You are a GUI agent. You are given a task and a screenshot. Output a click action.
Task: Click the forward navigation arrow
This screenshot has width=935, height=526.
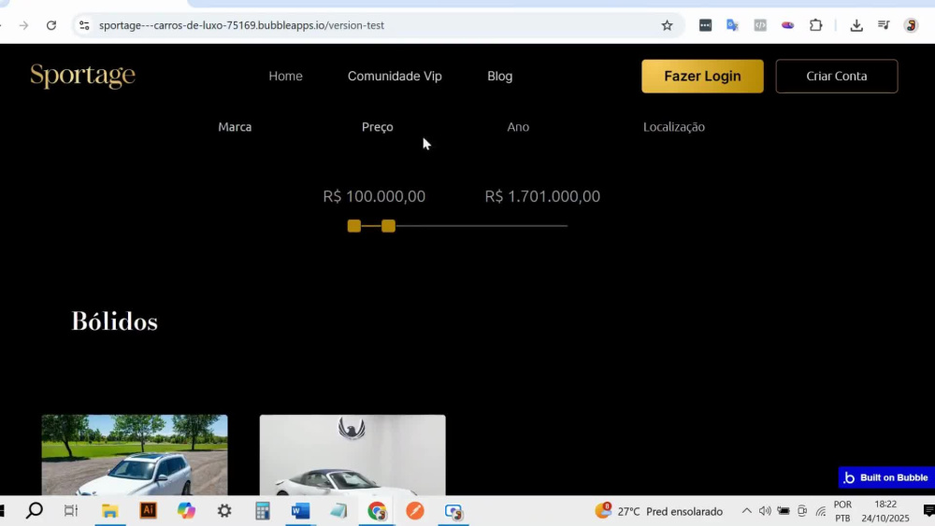click(x=23, y=25)
